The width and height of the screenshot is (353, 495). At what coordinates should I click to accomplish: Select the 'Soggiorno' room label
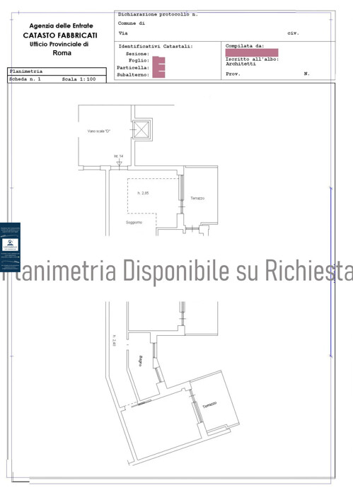pyautogui.click(x=134, y=223)
